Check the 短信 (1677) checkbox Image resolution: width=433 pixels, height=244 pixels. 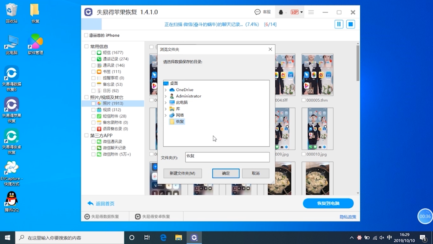click(93, 53)
